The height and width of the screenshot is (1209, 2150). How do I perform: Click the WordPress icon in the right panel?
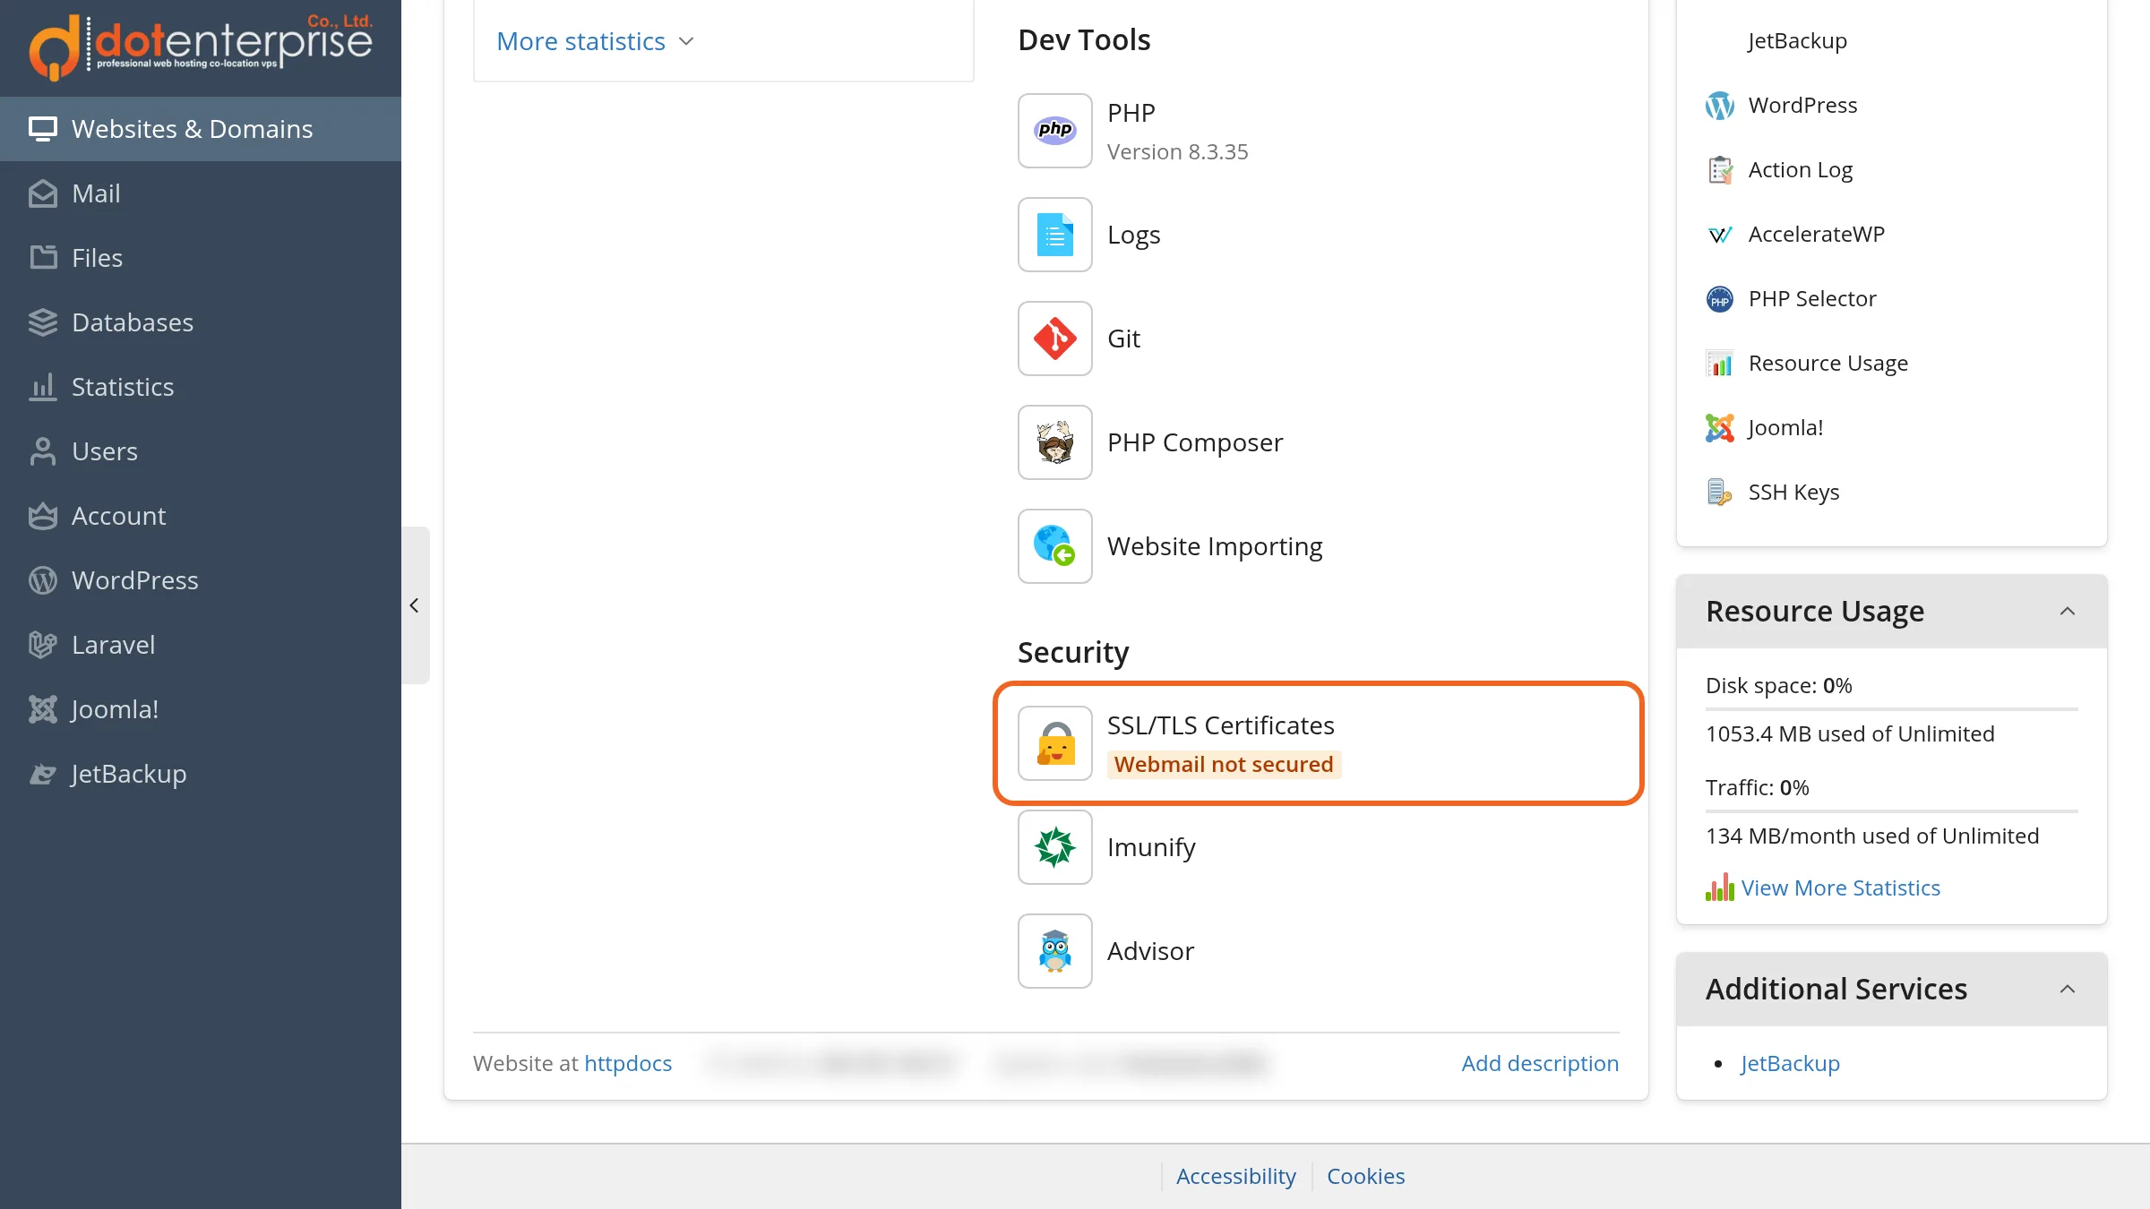1720,106
